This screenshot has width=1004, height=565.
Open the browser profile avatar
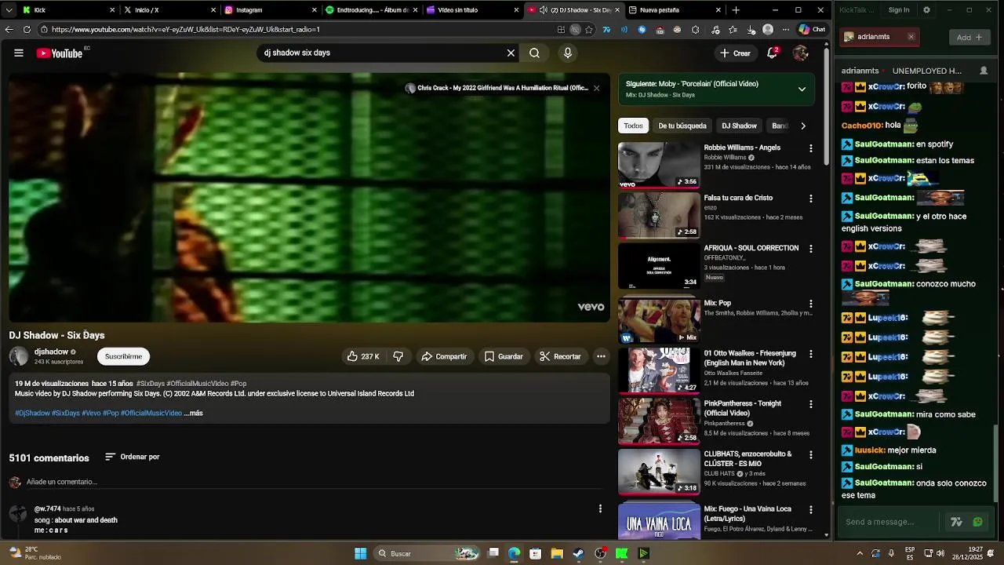(x=768, y=30)
